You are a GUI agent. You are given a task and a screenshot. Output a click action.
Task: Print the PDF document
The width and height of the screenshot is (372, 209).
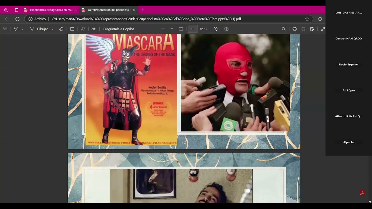[294, 29]
